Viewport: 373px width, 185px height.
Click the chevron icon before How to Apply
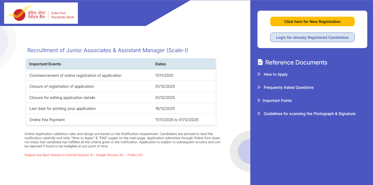pos(258,74)
